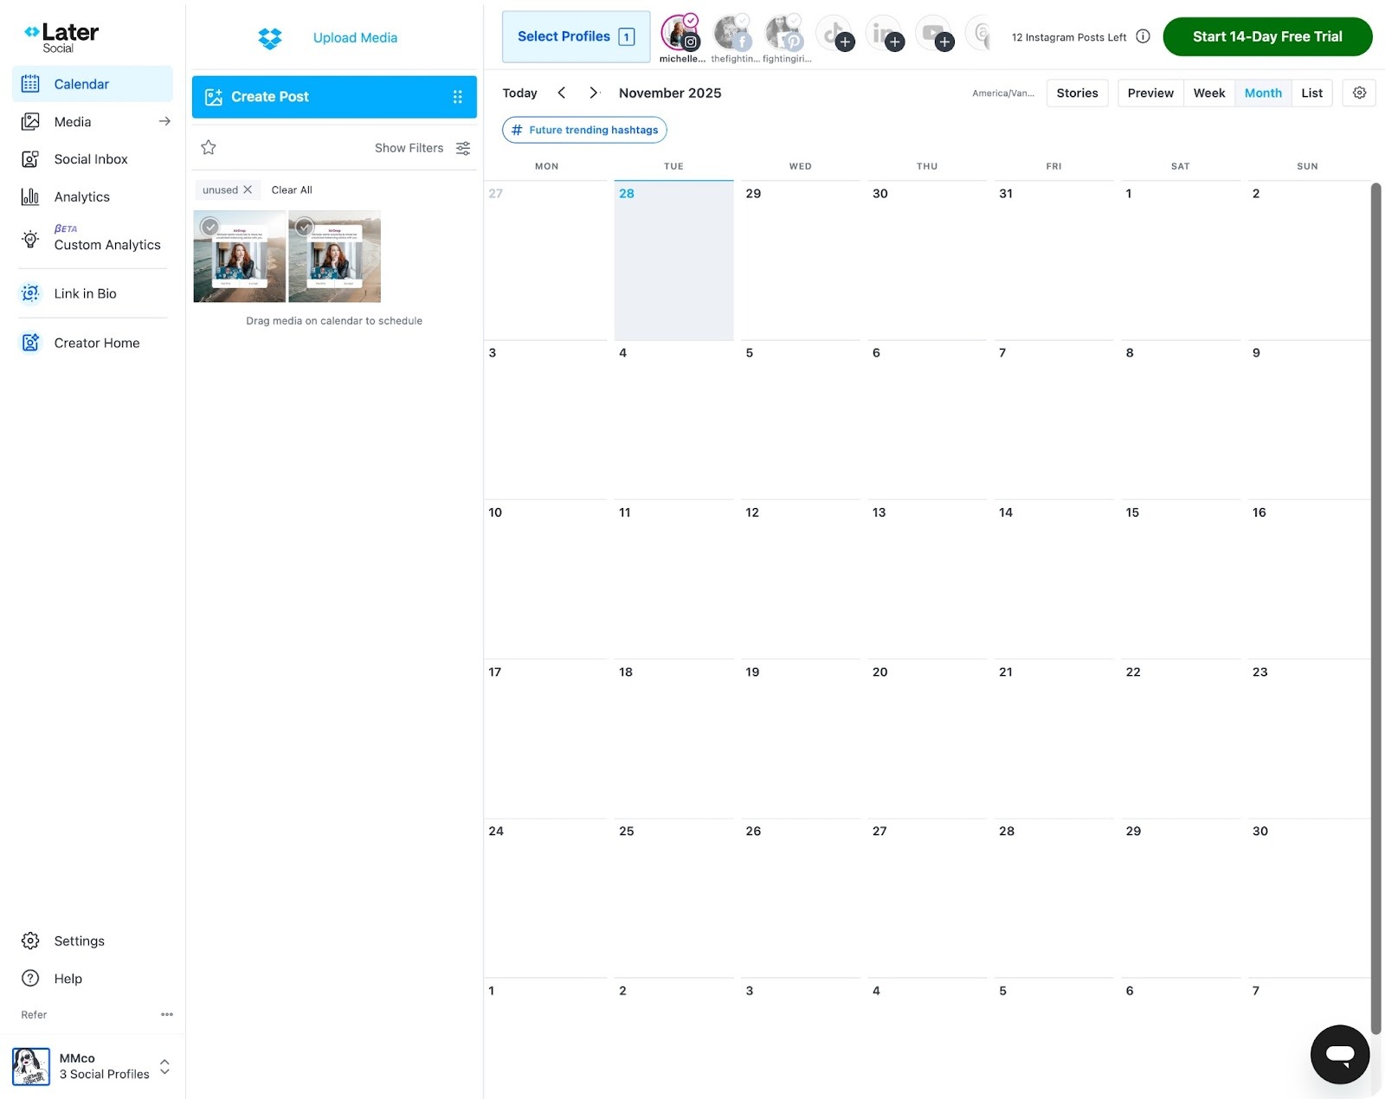Go to next month with the right arrow
Screen dimensions: 1385x1099
coord(593,93)
